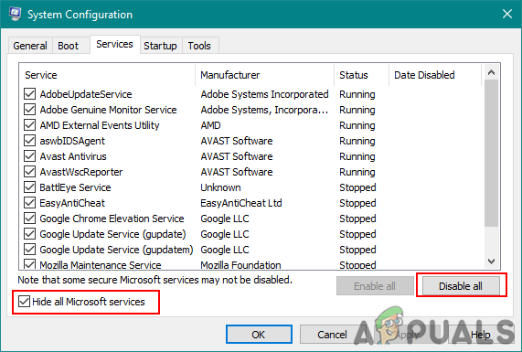The height and width of the screenshot is (352, 522).
Task: Click Stopped status of BattlEye Service
Action: click(x=357, y=187)
